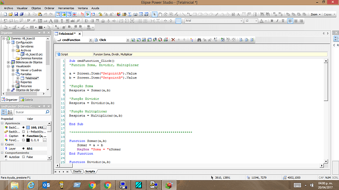Select the Ellipse drawing tool
339x190 pixels.
(205, 14)
